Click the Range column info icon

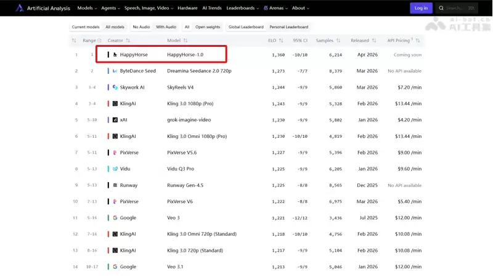click(x=99, y=41)
